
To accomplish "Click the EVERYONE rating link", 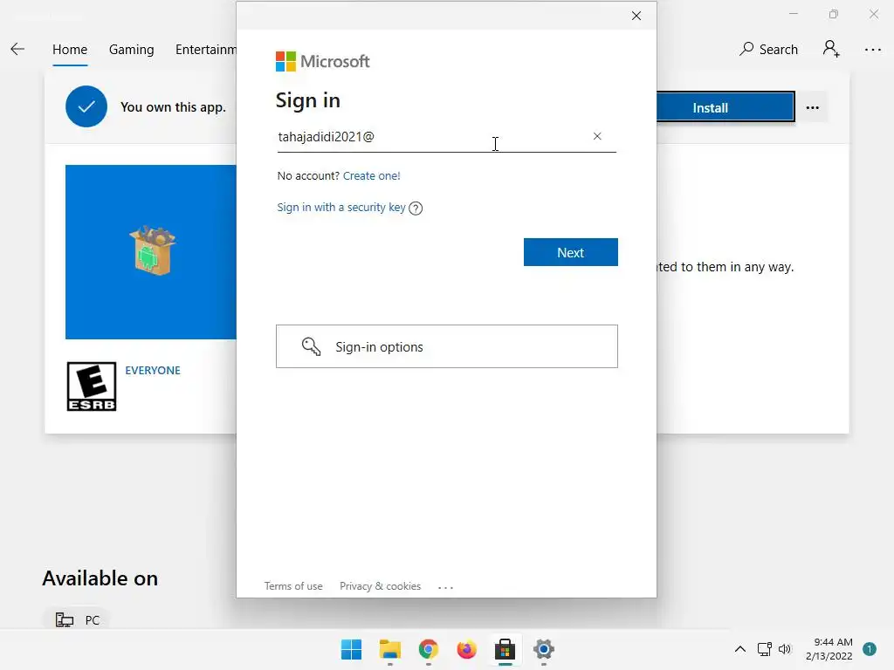I will (x=153, y=370).
